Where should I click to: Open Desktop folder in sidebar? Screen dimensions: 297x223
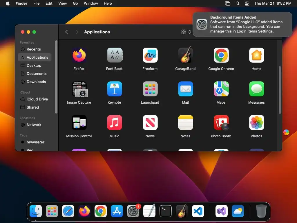(35, 65)
